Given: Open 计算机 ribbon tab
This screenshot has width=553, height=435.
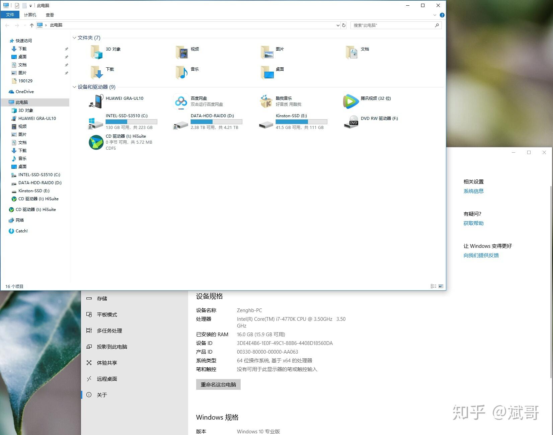Looking at the screenshot, I should tap(30, 15).
